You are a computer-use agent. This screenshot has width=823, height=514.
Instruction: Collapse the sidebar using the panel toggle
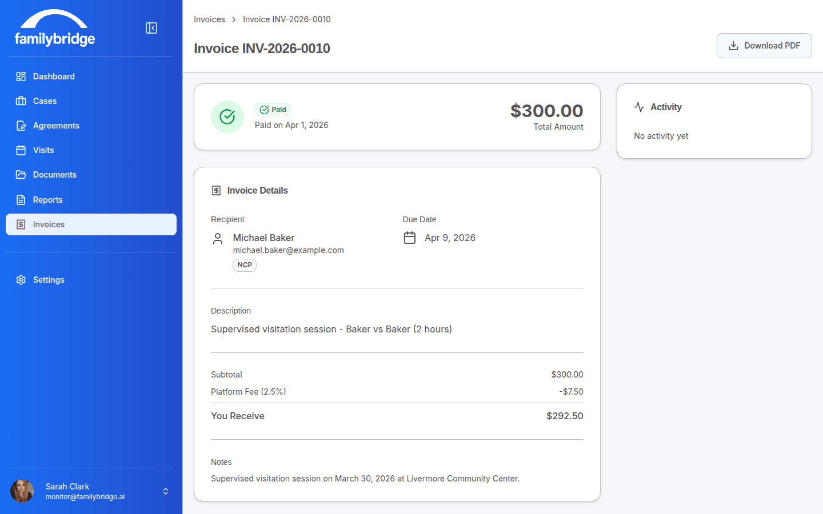coord(151,27)
